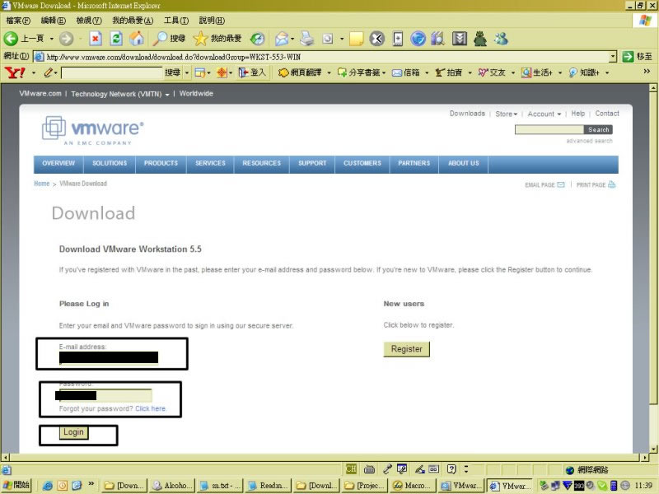Image resolution: width=659 pixels, height=494 pixels.
Task: Switch to the PRODUCTS navigation tab
Action: pyautogui.click(x=161, y=163)
